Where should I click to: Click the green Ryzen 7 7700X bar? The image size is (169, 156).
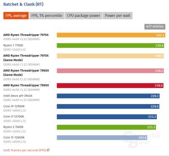coord(110,45)
